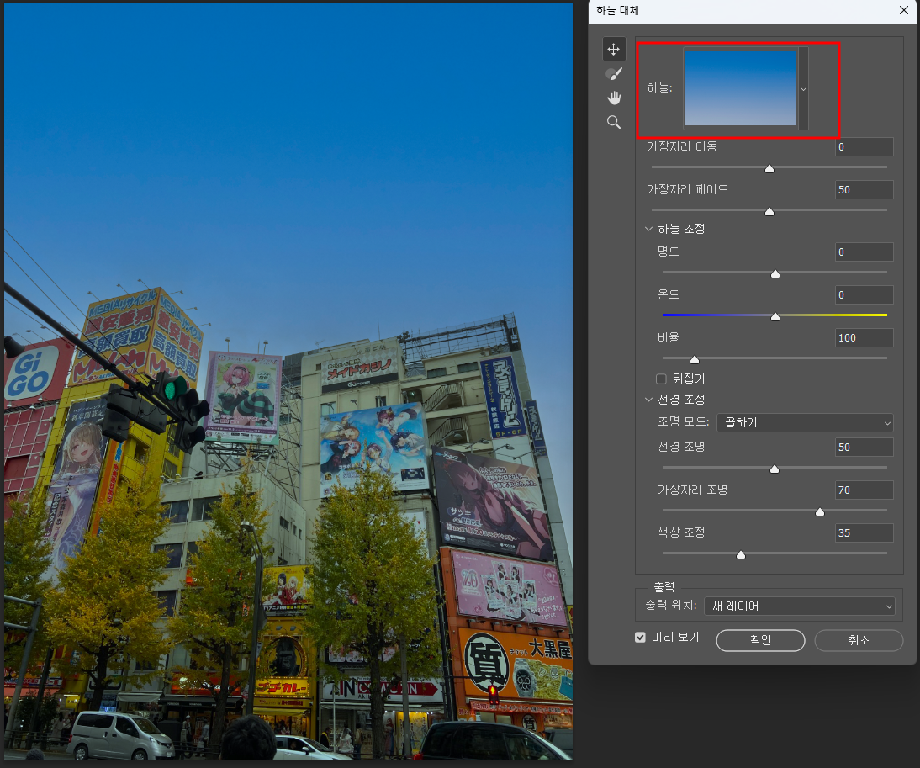920x768 pixels.
Task: Click the 출력 group heading
Action: pos(664,586)
